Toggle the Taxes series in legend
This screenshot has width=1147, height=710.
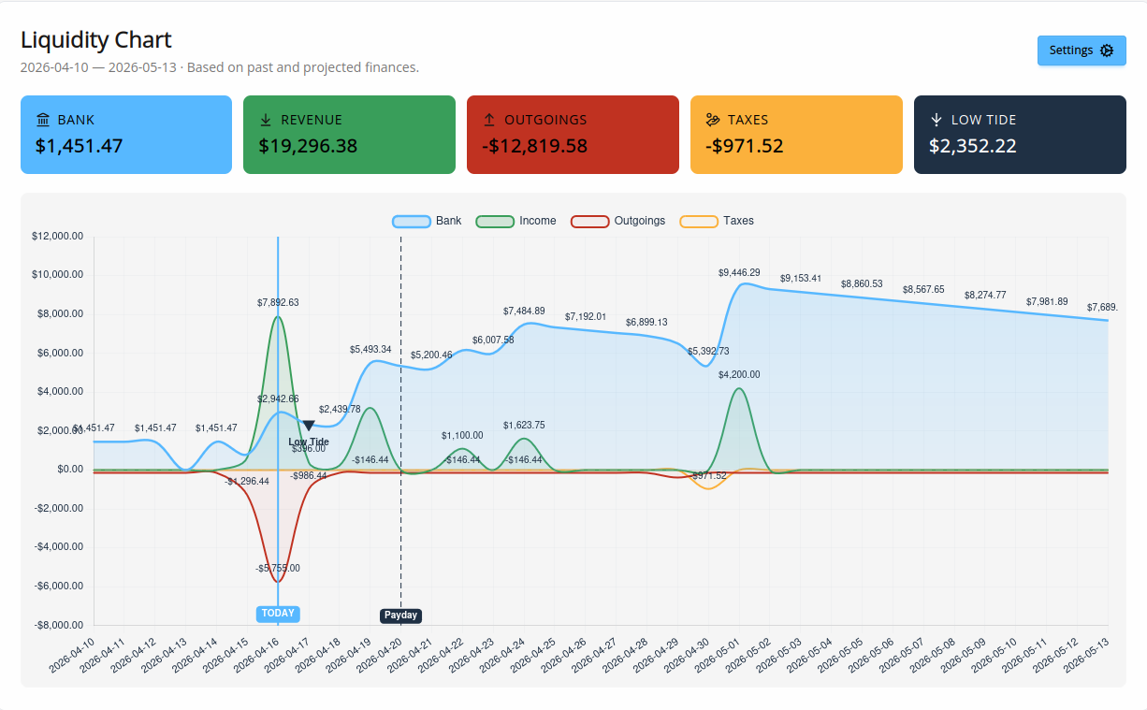(717, 222)
